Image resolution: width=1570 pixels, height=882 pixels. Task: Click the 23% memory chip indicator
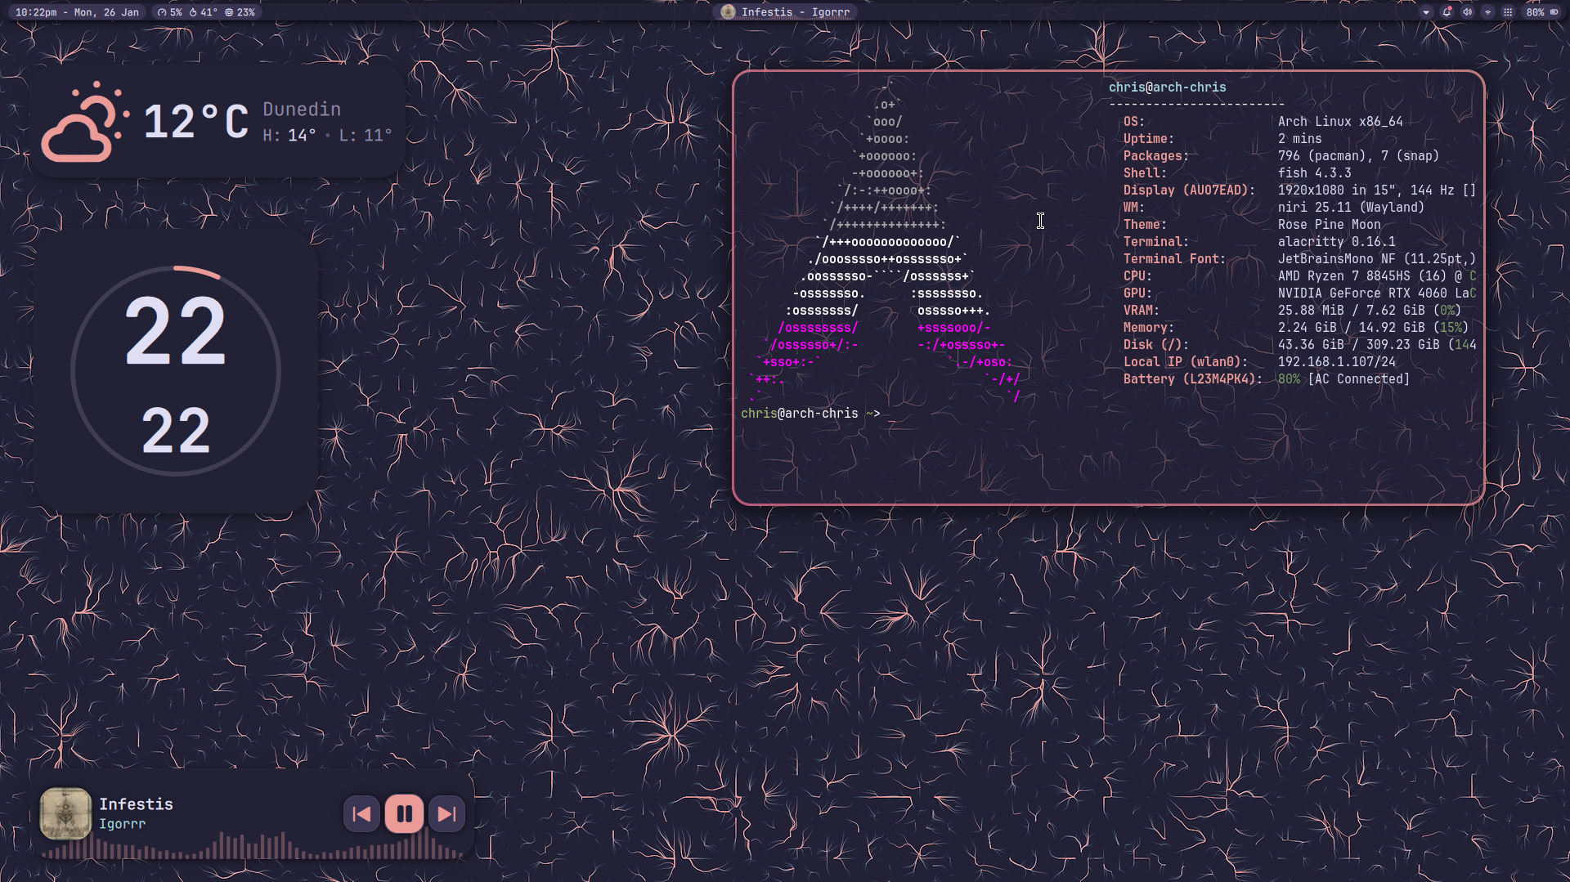pyautogui.click(x=240, y=12)
